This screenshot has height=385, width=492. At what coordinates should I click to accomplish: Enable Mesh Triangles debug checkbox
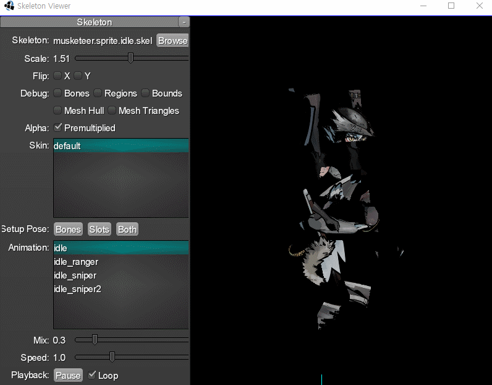tap(112, 110)
